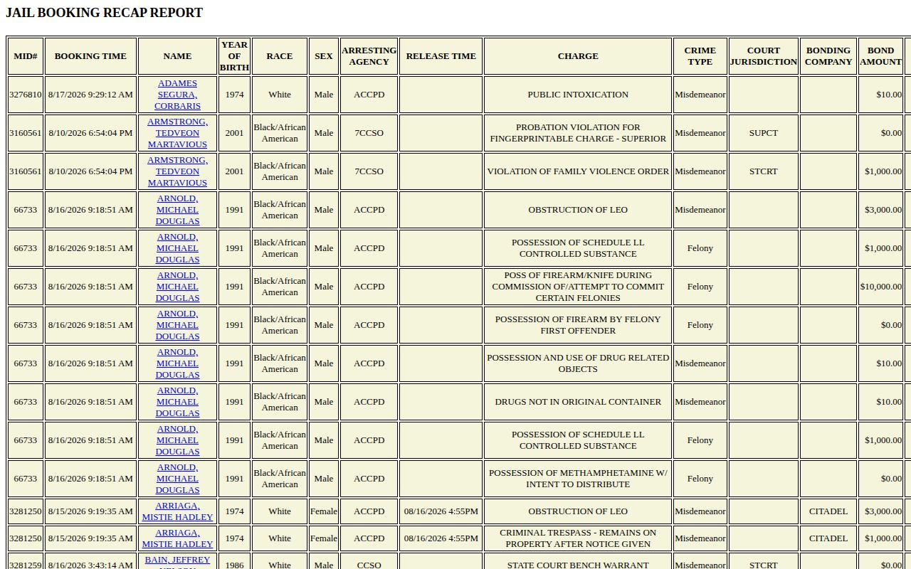Select the PUBLIC INTOXICATION charge cell
Viewport: 911px width, 569px height.
[578, 95]
